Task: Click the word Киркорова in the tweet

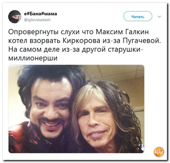Action: click(81, 41)
